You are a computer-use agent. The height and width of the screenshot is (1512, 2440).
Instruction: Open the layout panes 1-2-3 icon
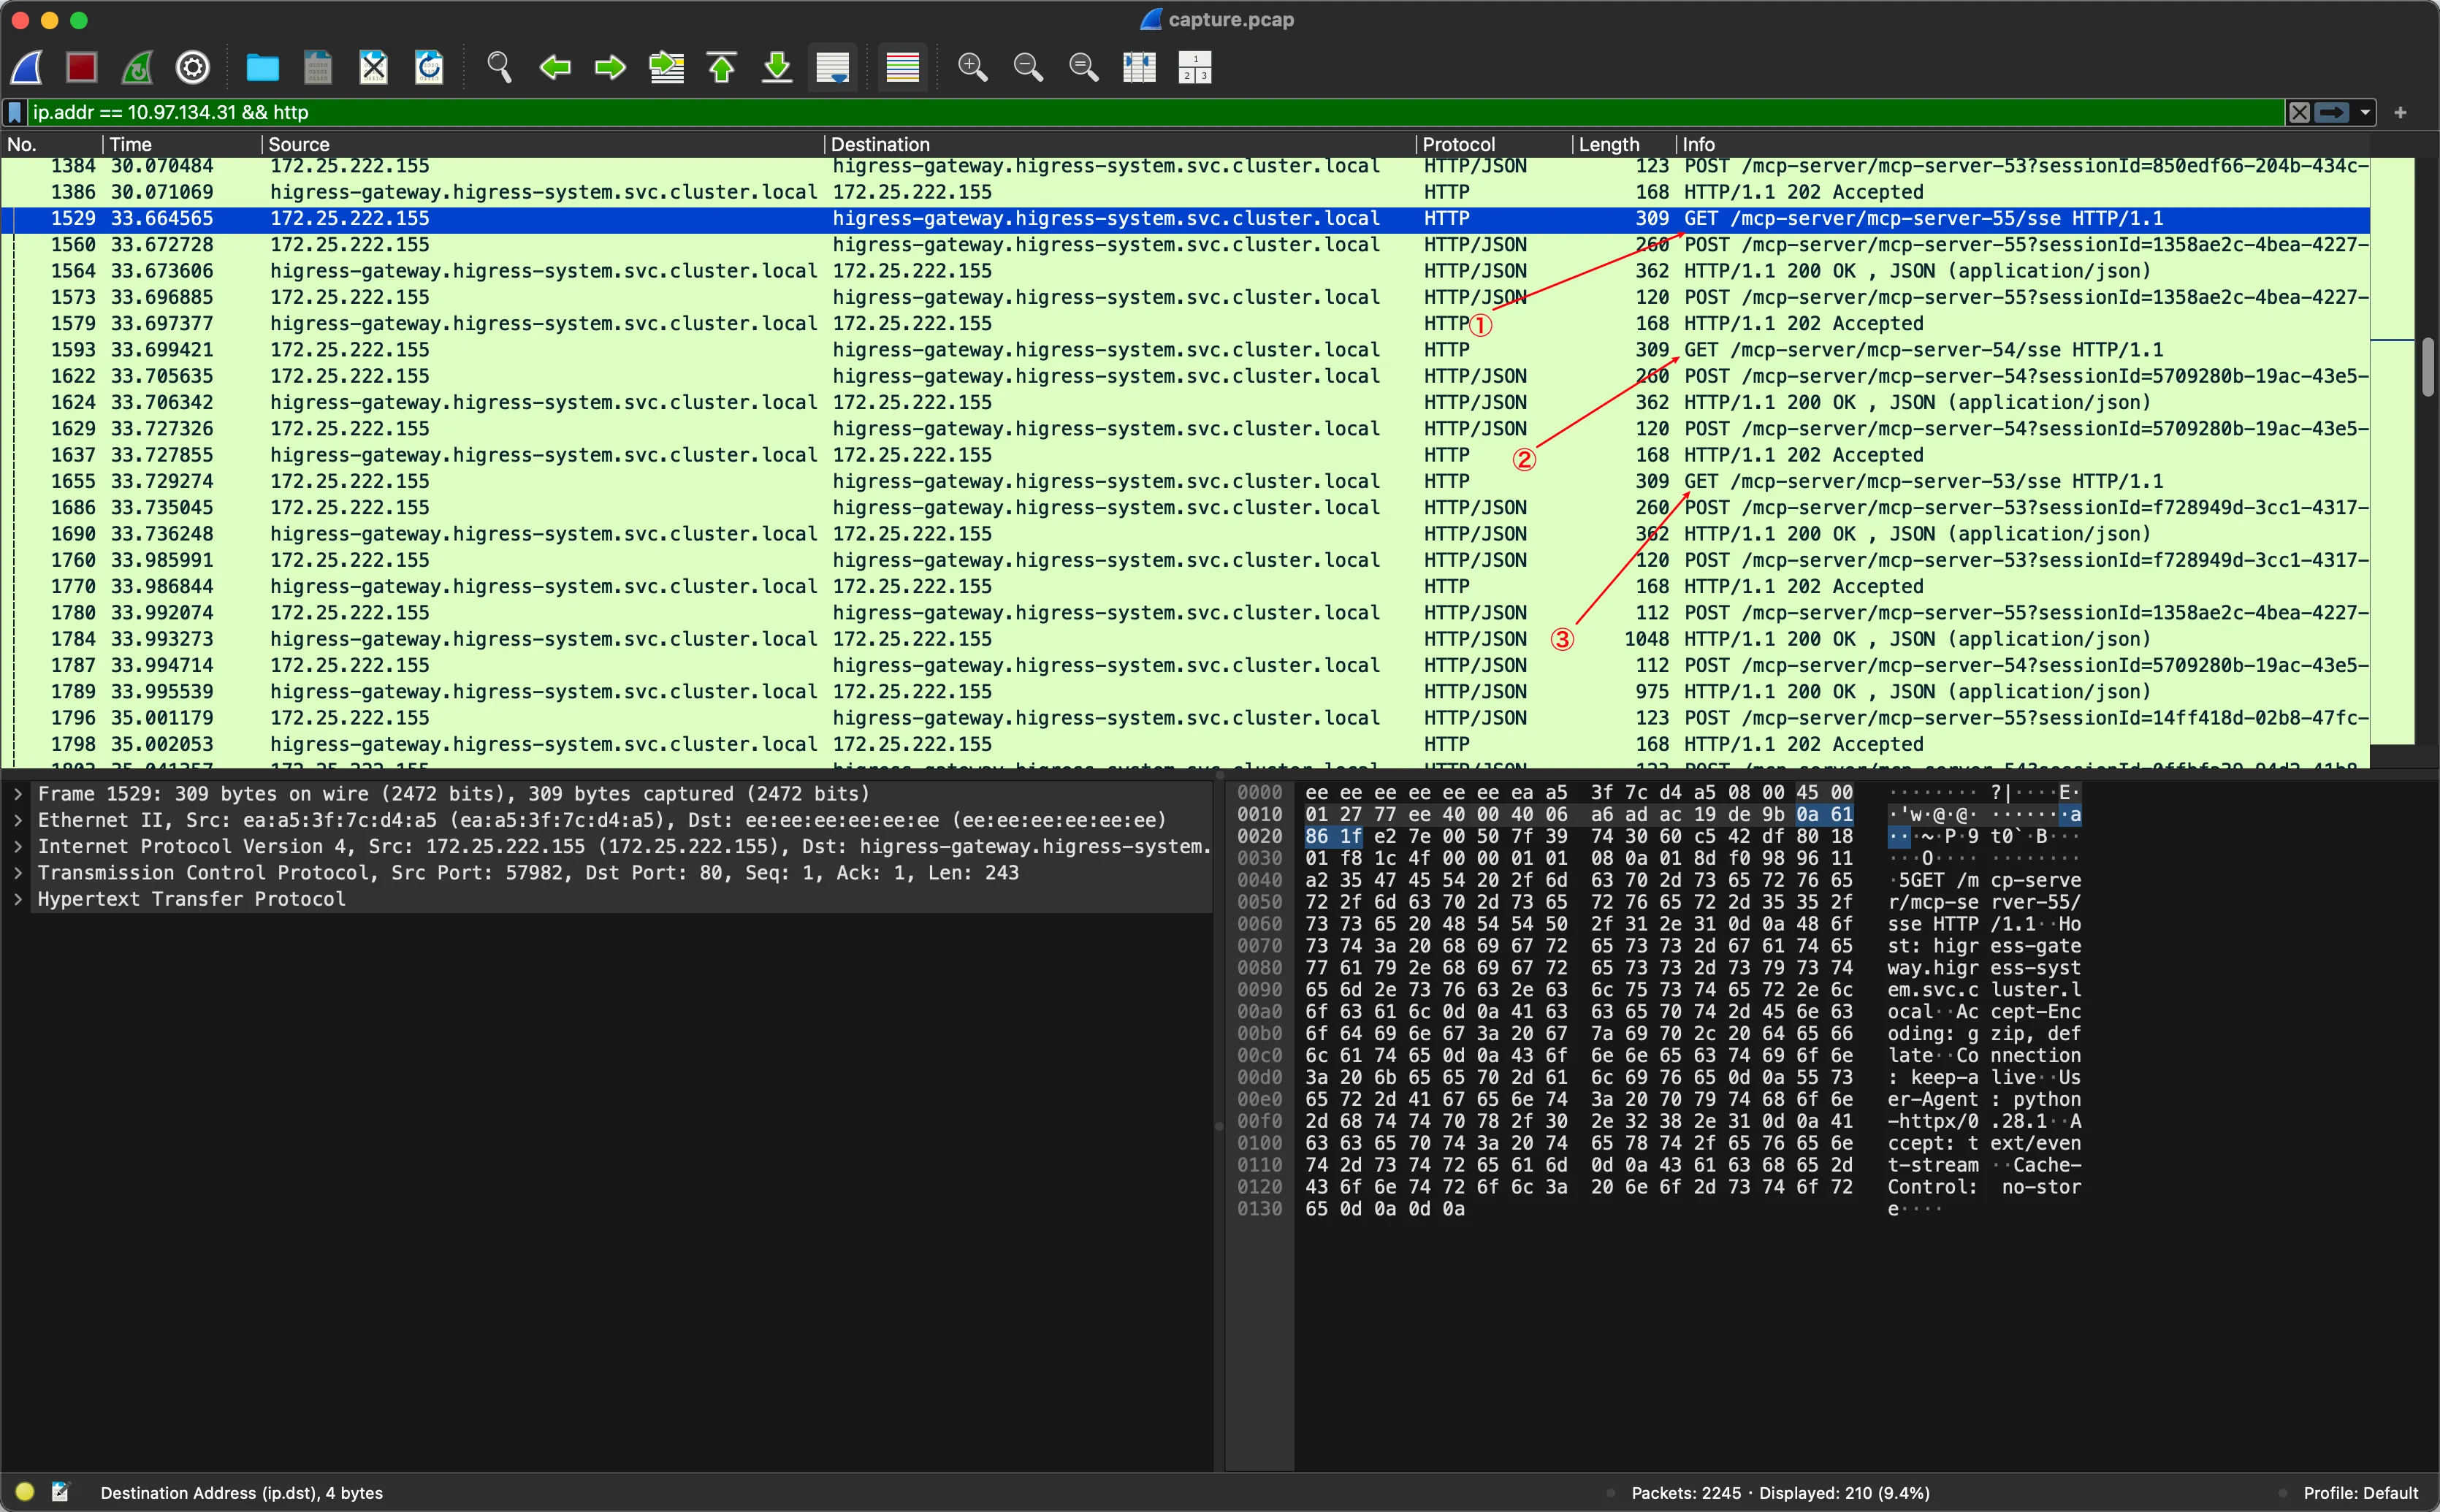1195,67
